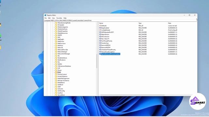Select the MUI key in the tree
Screen dimensions: 209x117
[x=59, y=37]
